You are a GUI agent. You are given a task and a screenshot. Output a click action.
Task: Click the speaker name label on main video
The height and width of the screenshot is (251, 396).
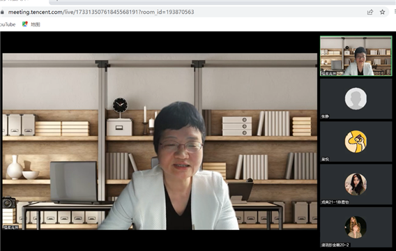(11, 227)
